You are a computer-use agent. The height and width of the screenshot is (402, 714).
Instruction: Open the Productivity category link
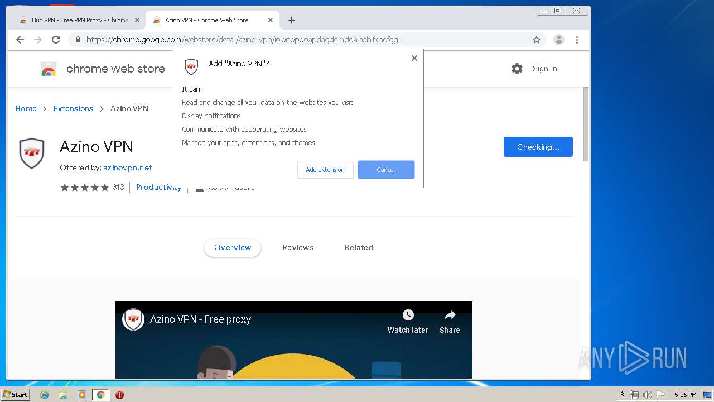(158, 188)
